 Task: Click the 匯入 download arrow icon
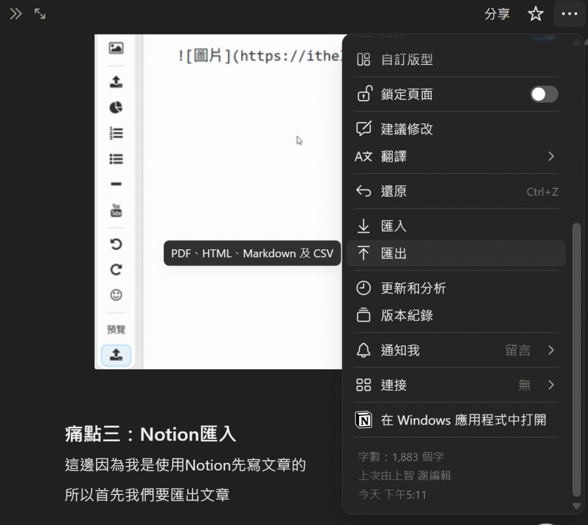[363, 226]
